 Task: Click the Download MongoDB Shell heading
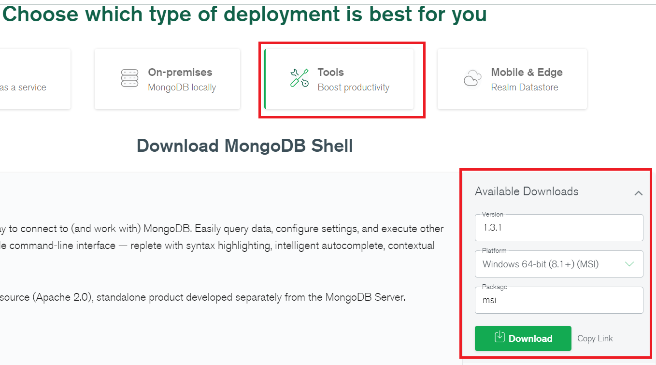(244, 146)
